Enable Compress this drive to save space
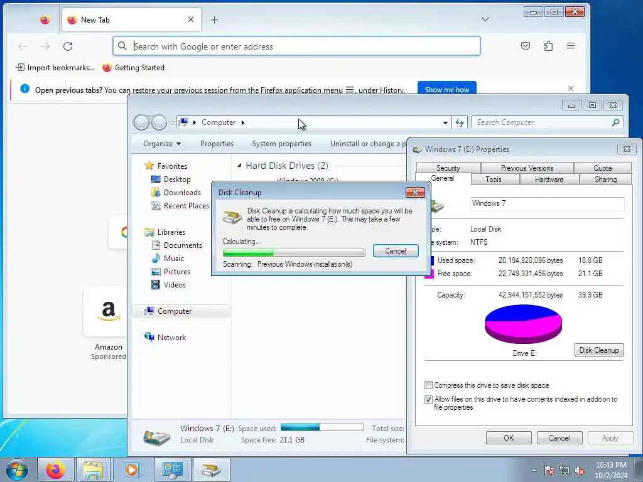 pos(428,385)
